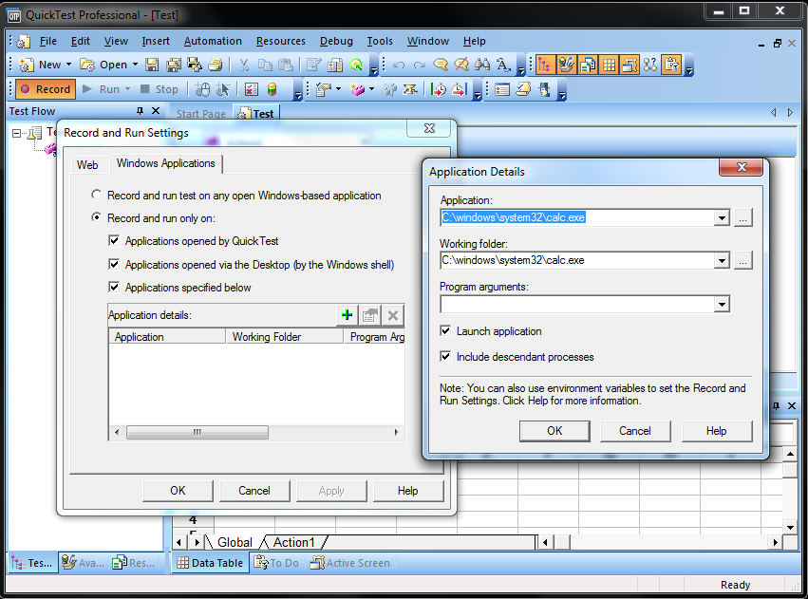Click the Print toolbar icon

[216, 65]
